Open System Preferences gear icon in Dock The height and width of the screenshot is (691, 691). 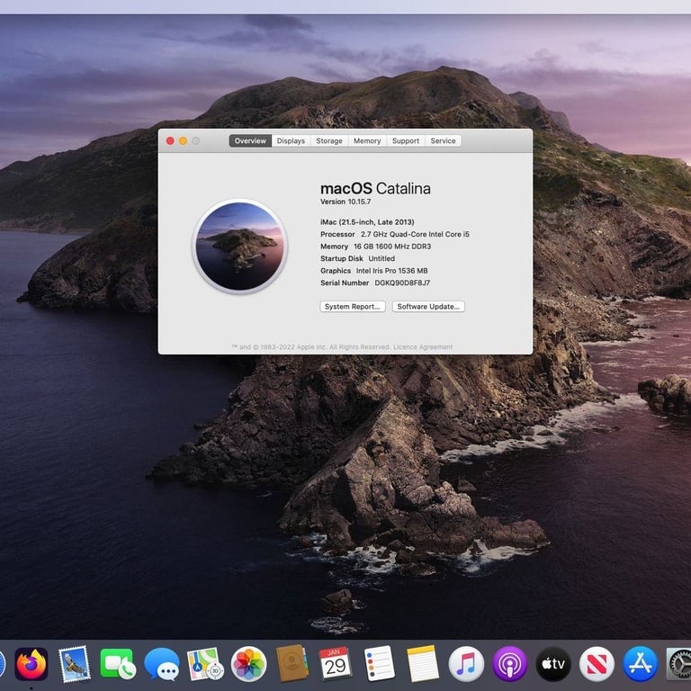679,664
